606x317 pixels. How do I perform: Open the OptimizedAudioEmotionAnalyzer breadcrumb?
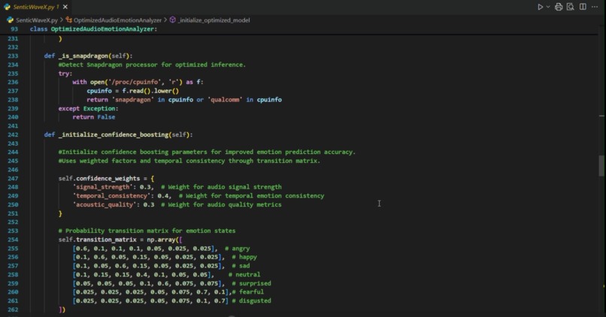[x=117, y=20]
